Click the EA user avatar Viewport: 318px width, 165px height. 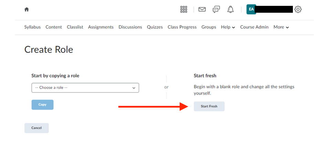pos(251,9)
